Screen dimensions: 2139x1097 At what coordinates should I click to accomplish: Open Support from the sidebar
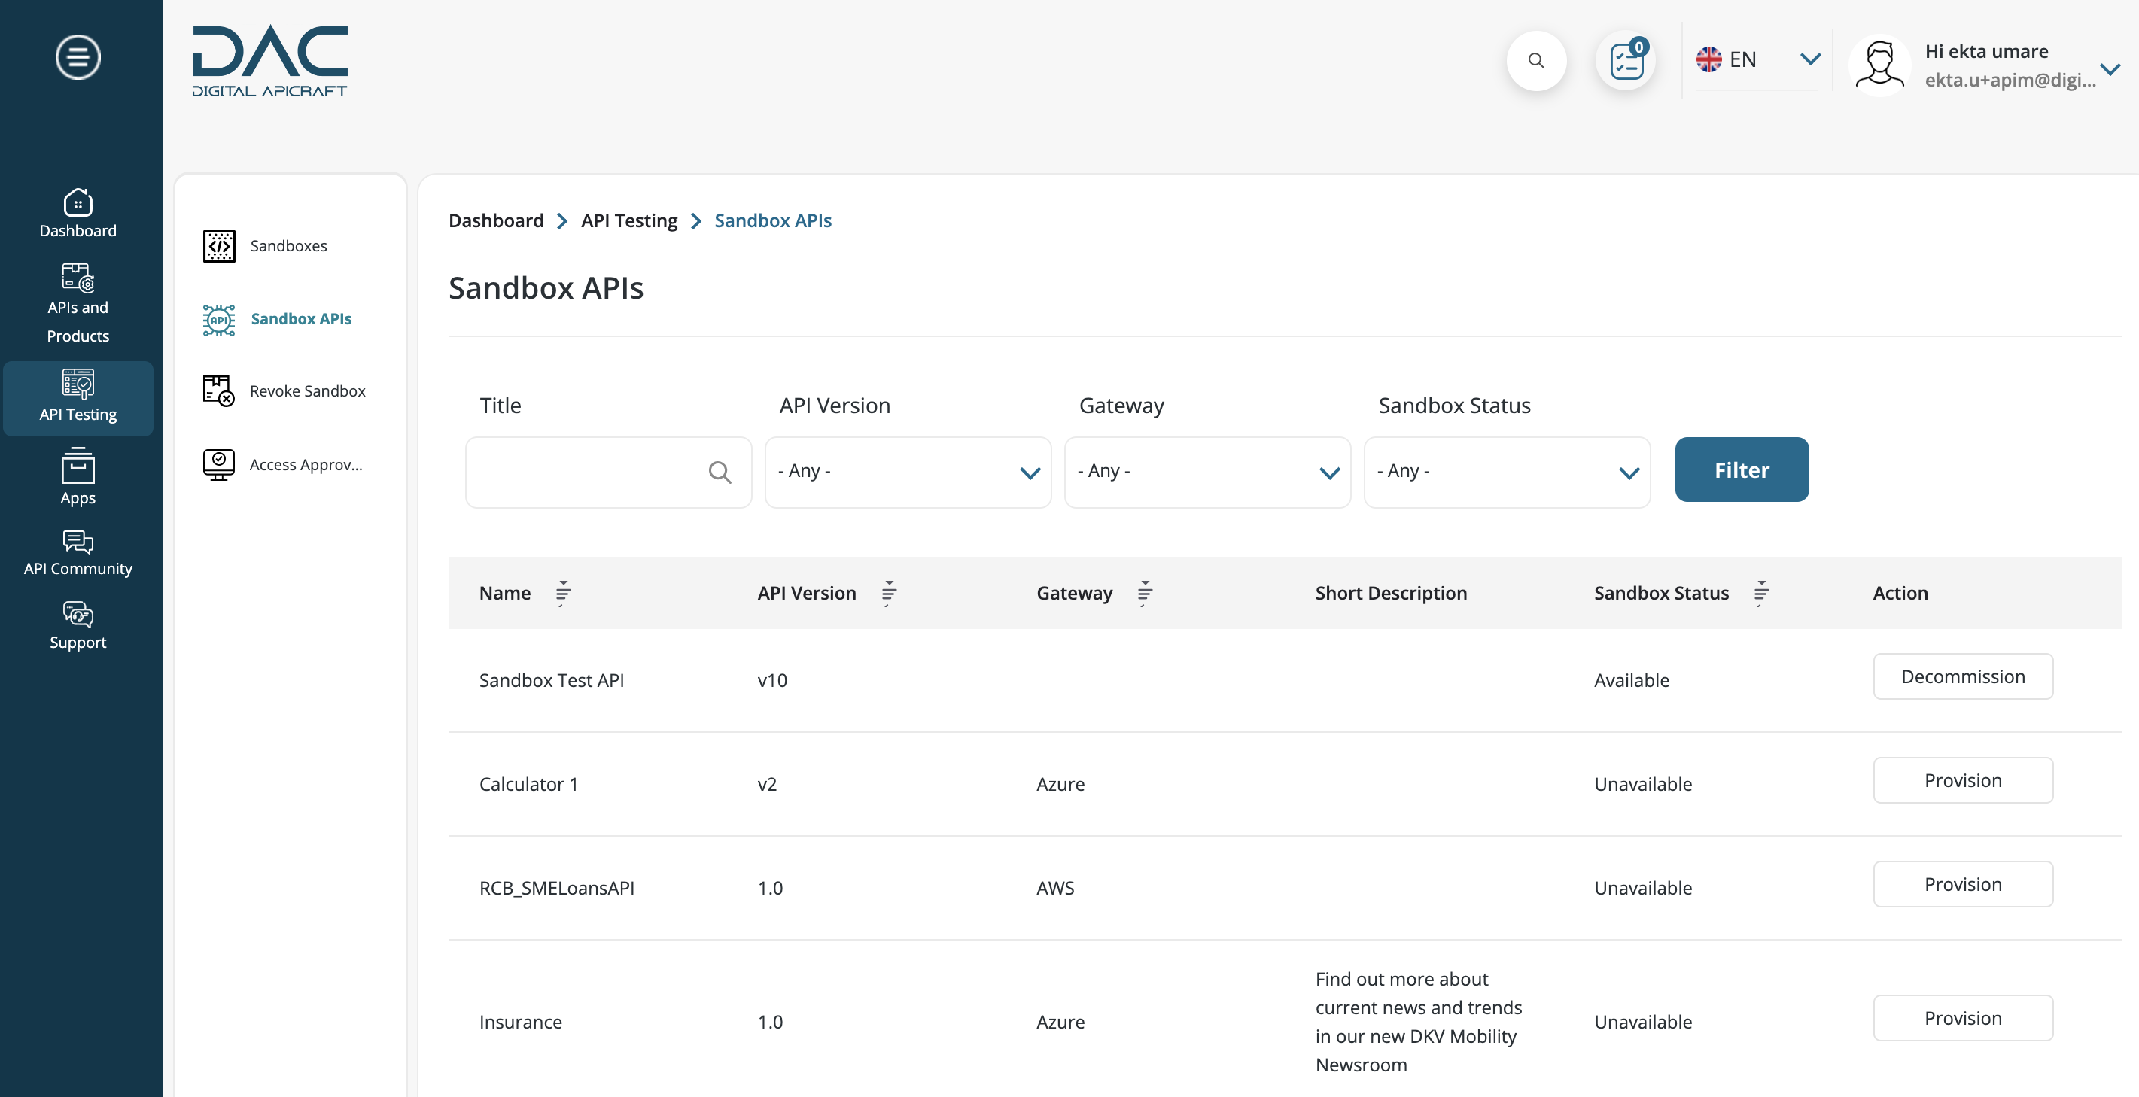click(78, 627)
